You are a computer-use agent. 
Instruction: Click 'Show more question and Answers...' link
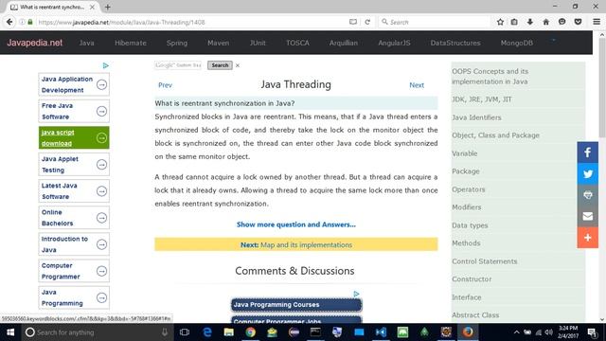click(296, 224)
